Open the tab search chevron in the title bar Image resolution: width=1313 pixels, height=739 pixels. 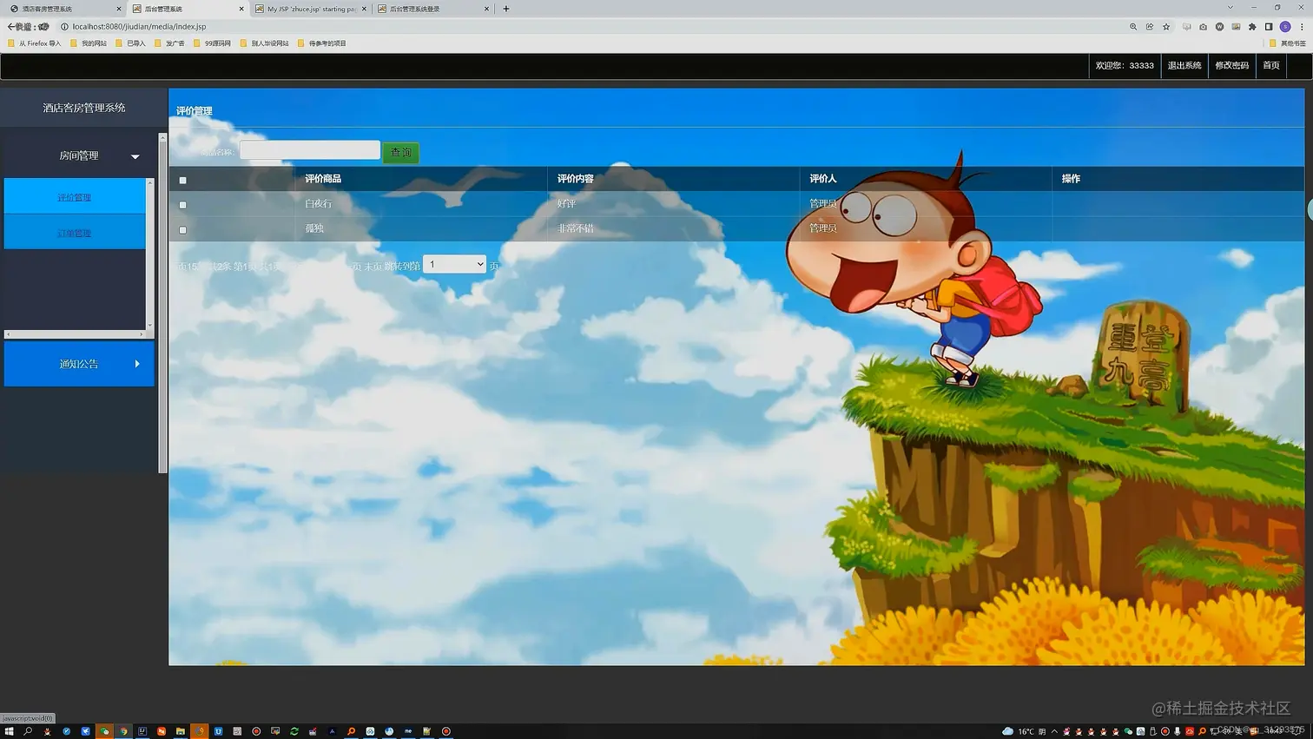(1230, 8)
